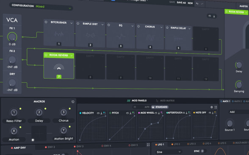
Task: Open Velocity curve preset folder icon
Action: [x=98, y=113]
